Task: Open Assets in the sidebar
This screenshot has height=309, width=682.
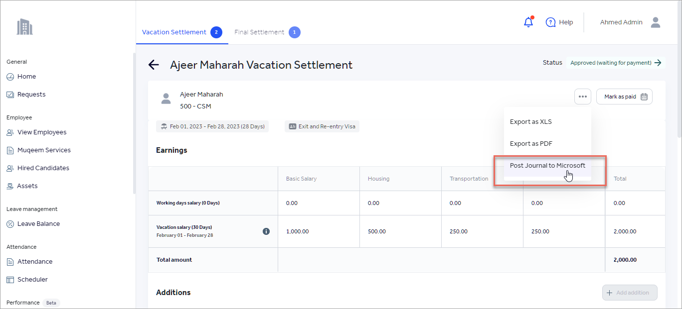Action: [x=27, y=186]
